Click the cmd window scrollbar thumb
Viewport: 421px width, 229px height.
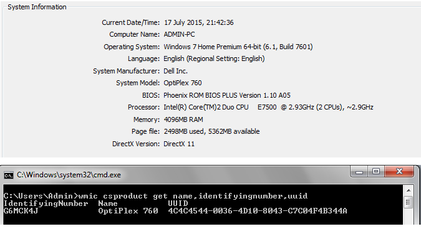tap(409, 202)
